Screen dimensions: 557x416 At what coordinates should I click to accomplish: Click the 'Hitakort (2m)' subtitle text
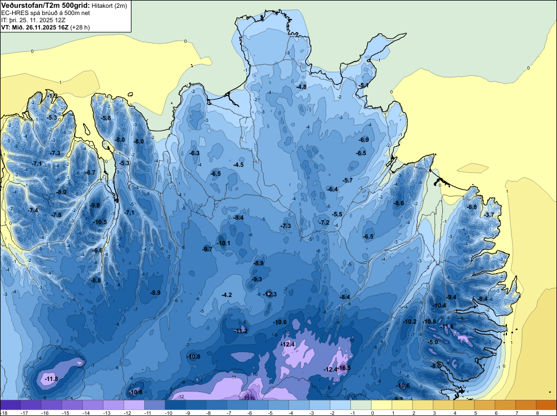(x=109, y=6)
